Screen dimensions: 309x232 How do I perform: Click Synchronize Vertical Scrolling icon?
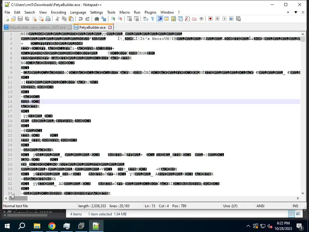(129, 19)
